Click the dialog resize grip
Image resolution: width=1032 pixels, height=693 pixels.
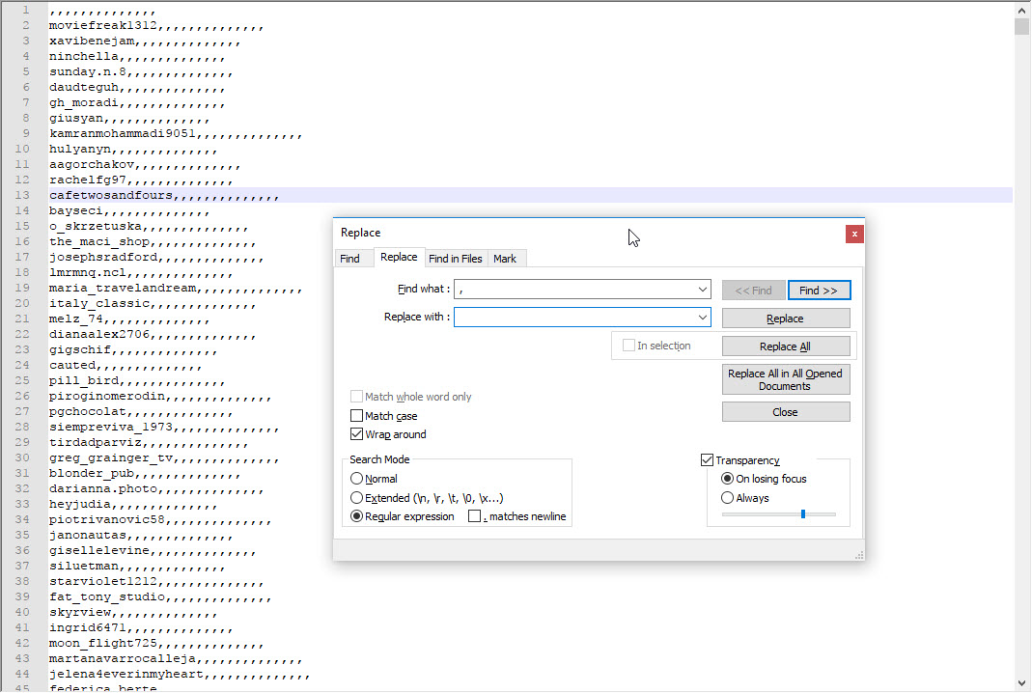859,555
